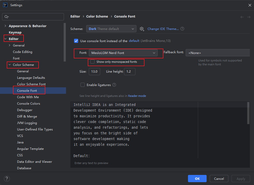This screenshot has height=185, width=254.
Task: Enable Show only monospaced fonts
Action: pos(92,62)
